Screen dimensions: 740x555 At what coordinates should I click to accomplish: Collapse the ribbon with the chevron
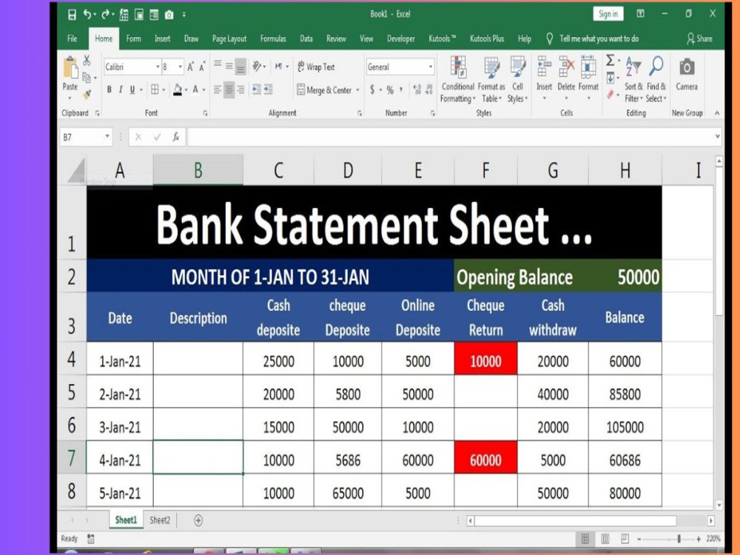(x=717, y=112)
